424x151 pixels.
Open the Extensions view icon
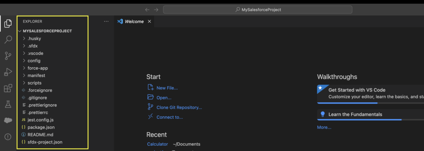8,88
